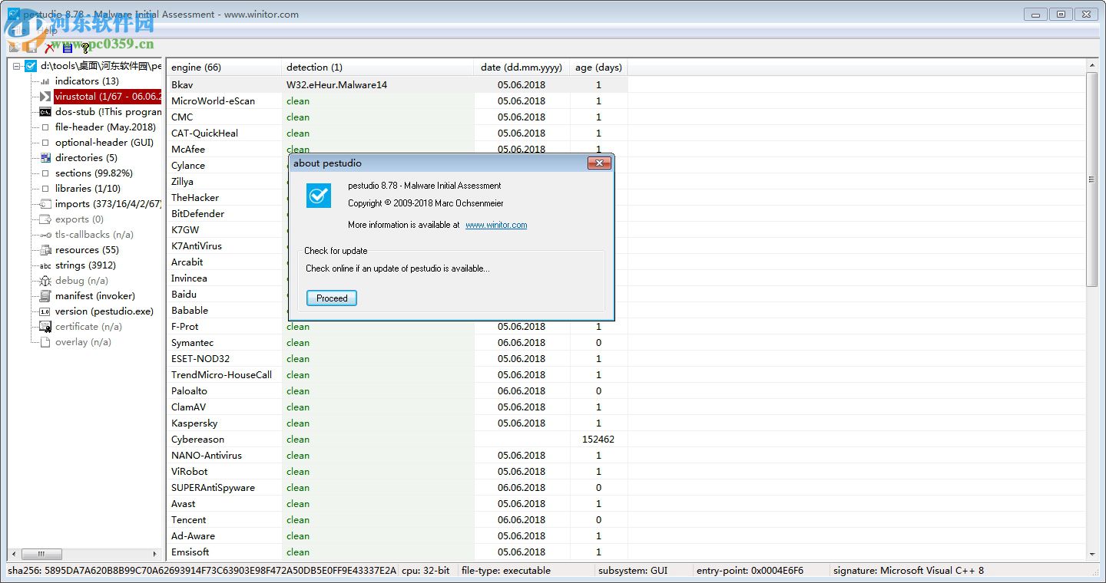Click the icon beside imports
This screenshot has height=583, width=1106.
click(x=45, y=204)
